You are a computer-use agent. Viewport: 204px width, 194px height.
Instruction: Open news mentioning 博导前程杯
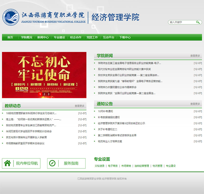(130, 81)
